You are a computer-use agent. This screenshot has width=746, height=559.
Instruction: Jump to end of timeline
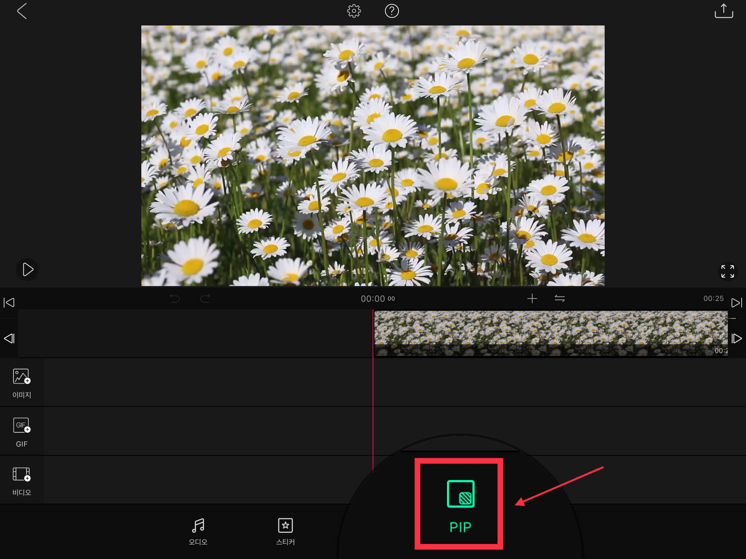click(x=737, y=302)
